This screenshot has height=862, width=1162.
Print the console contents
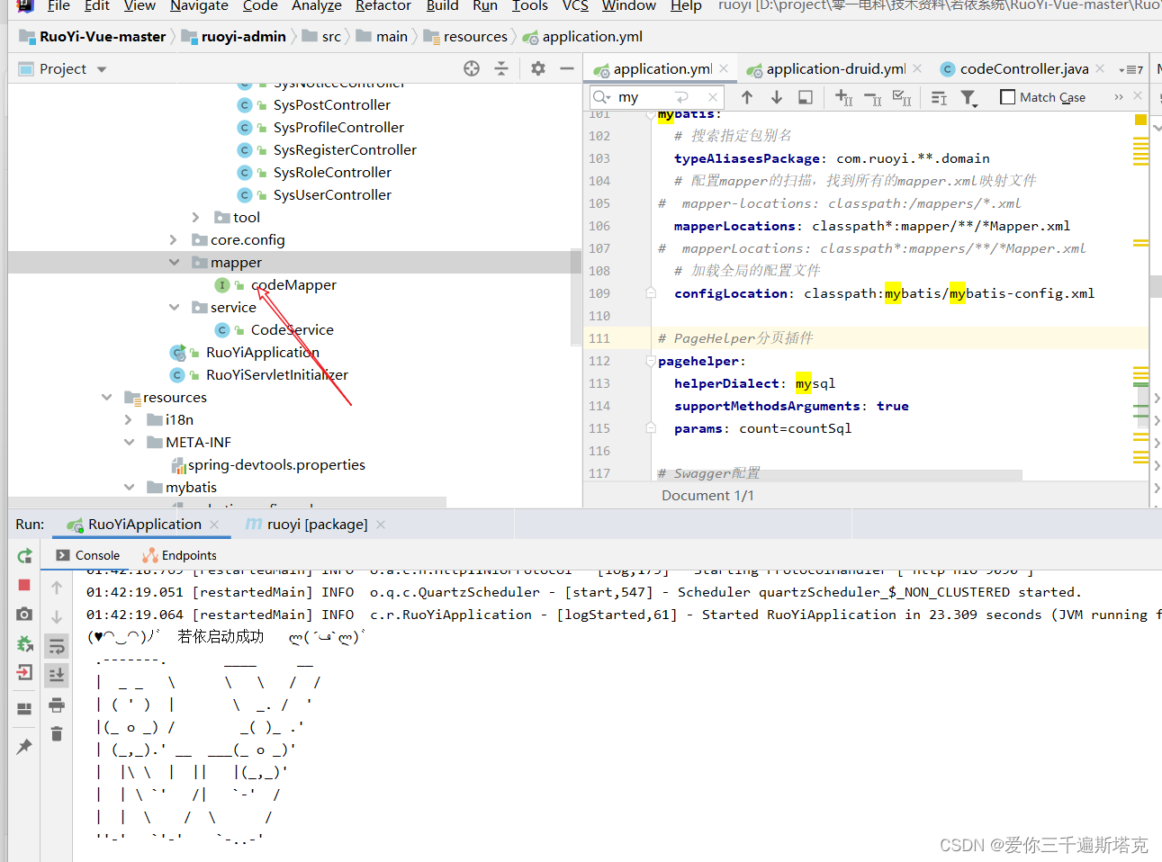(x=56, y=705)
